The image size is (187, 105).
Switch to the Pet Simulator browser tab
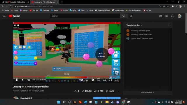click(16, 2)
